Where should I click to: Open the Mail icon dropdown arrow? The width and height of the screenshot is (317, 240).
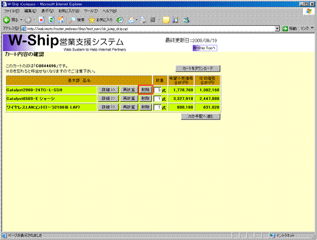[x=136, y=20]
